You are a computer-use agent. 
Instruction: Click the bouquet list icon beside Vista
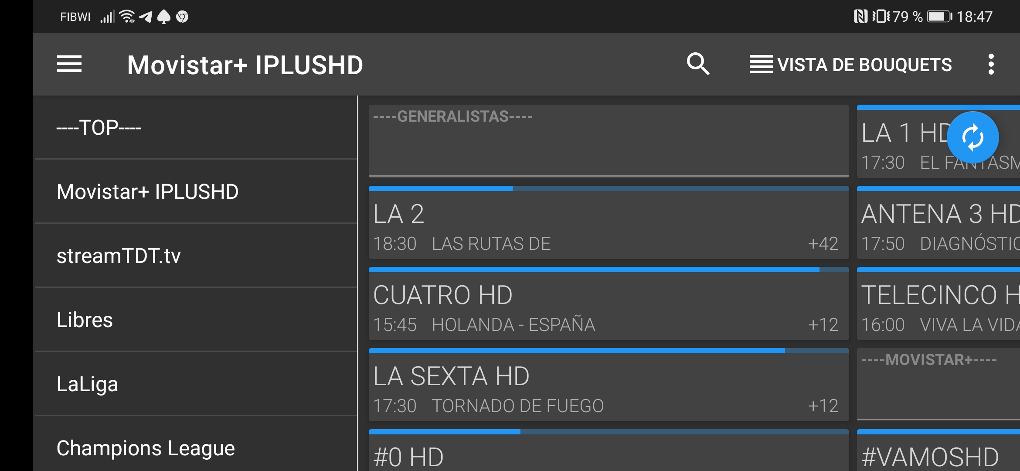click(x=761, y=65)
